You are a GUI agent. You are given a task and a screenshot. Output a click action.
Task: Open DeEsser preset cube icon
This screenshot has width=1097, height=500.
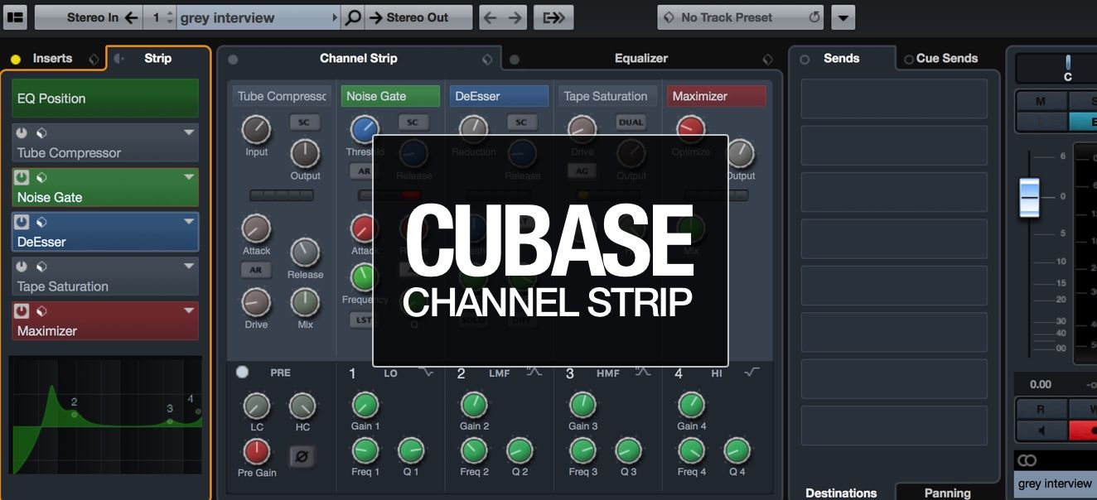click(41, 222)
